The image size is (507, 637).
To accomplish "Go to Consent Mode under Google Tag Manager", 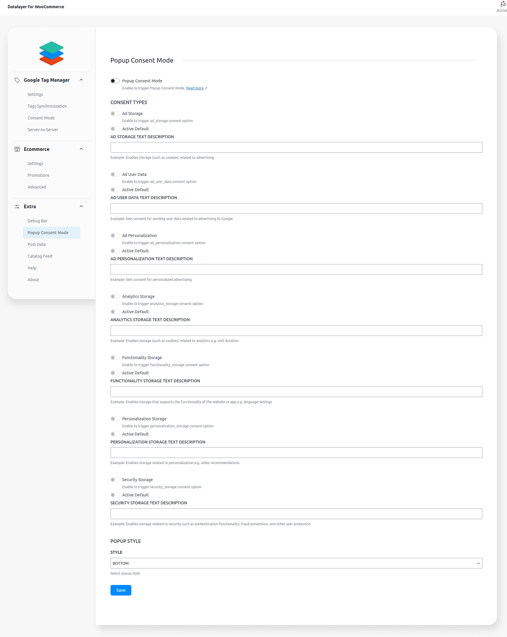I will [x=41, y=118].
